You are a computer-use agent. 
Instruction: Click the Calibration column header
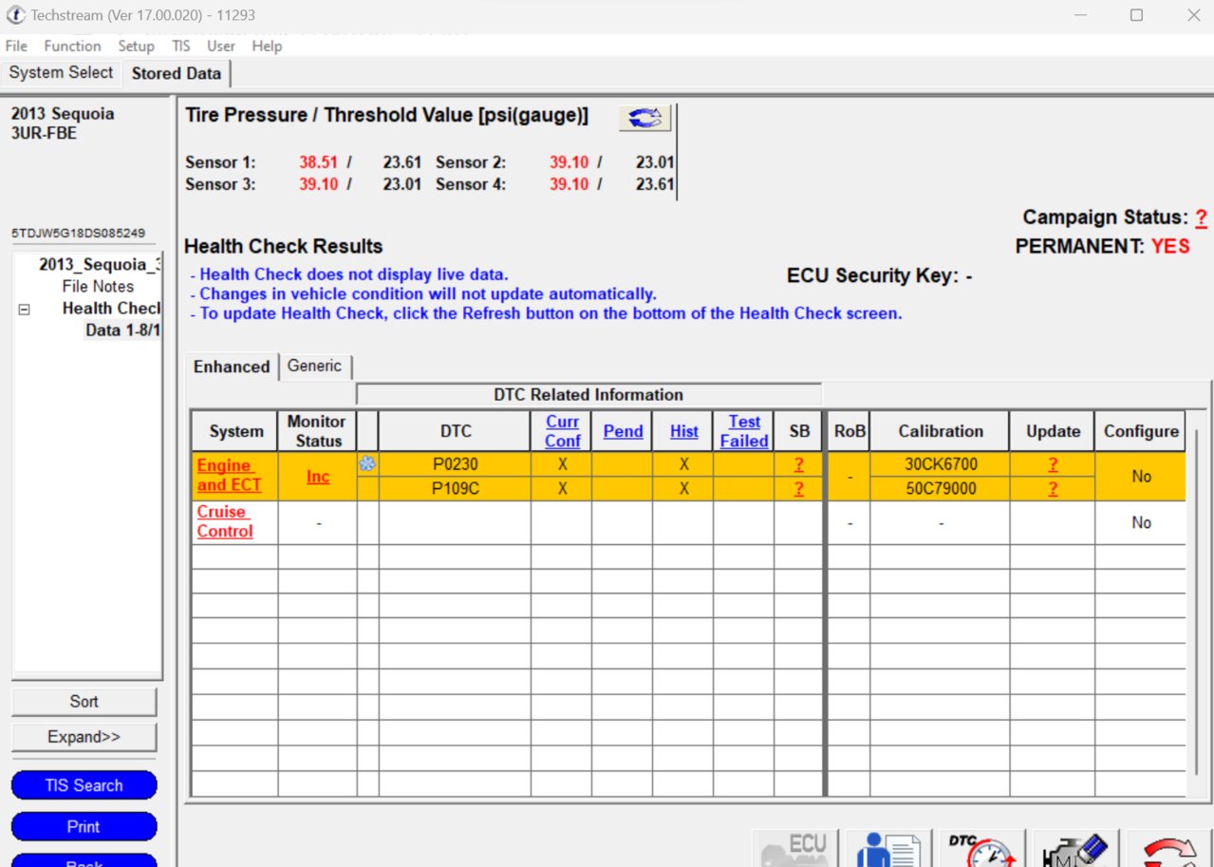[940, 431]
